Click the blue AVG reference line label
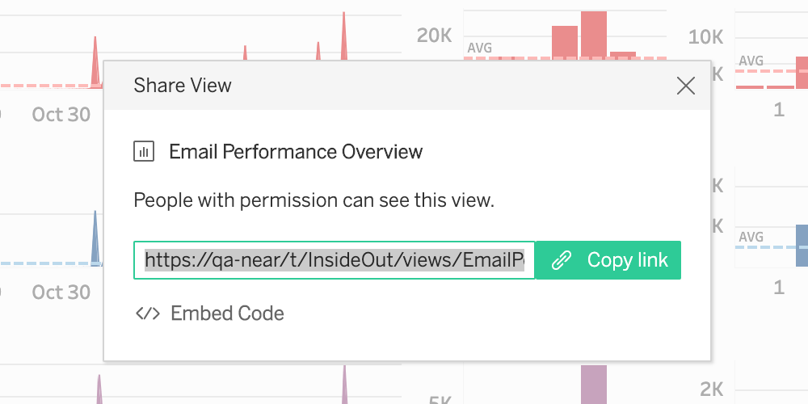This screenshot has height=404, width=808. tap(751, 237)
